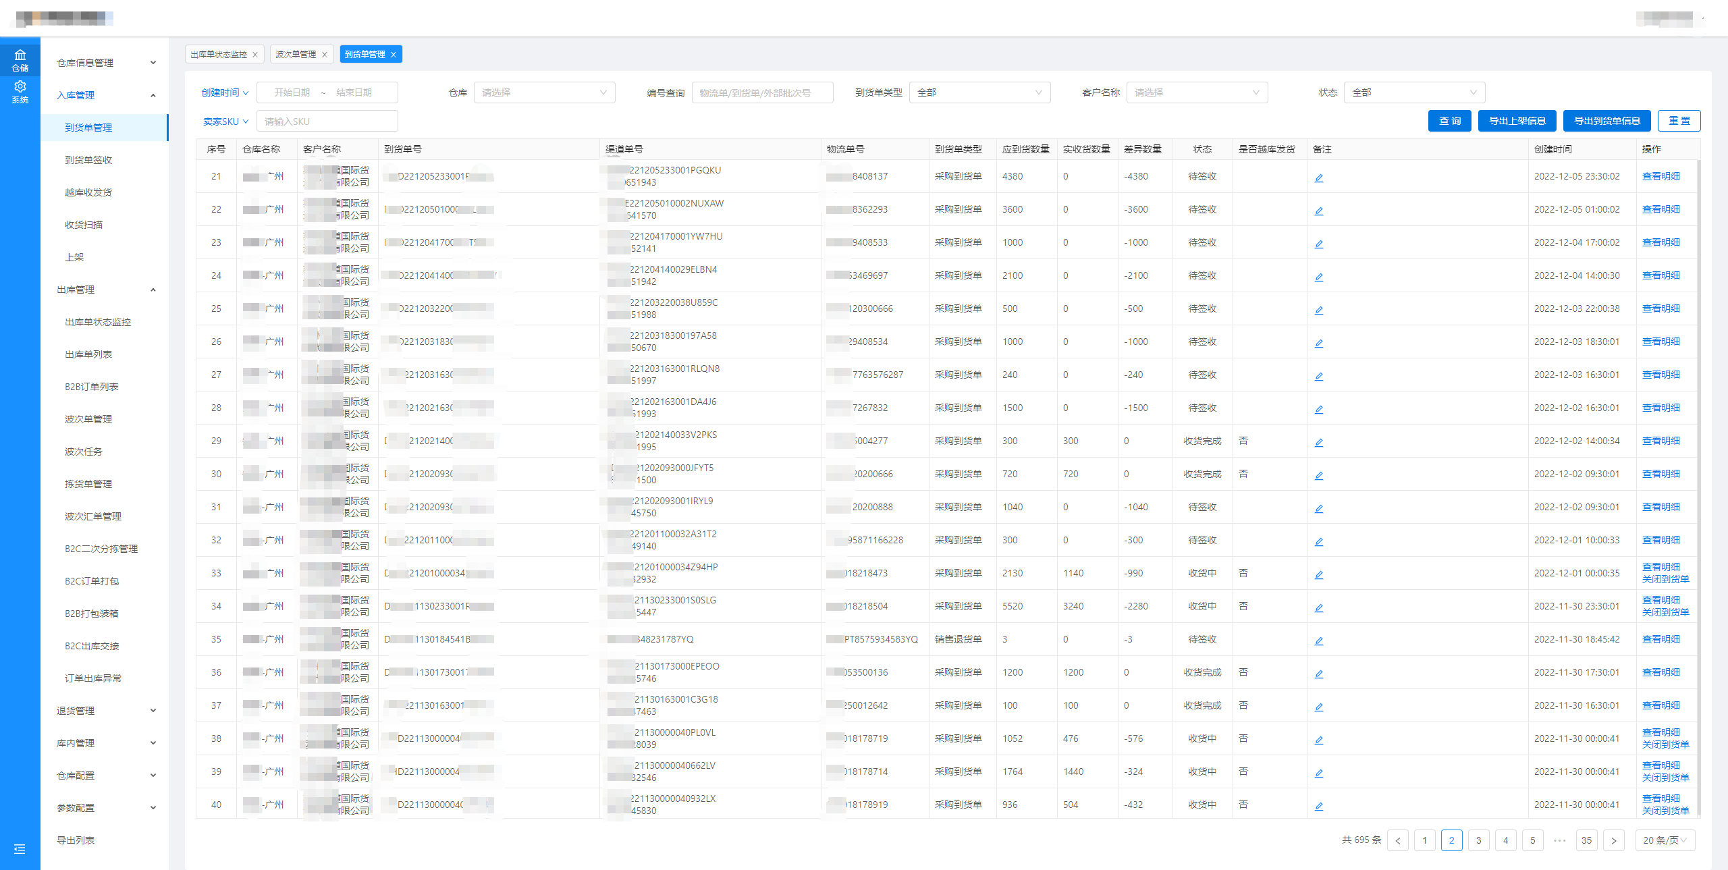Focus the 请输入SKU input field
1728x870 pixels.
327,121
